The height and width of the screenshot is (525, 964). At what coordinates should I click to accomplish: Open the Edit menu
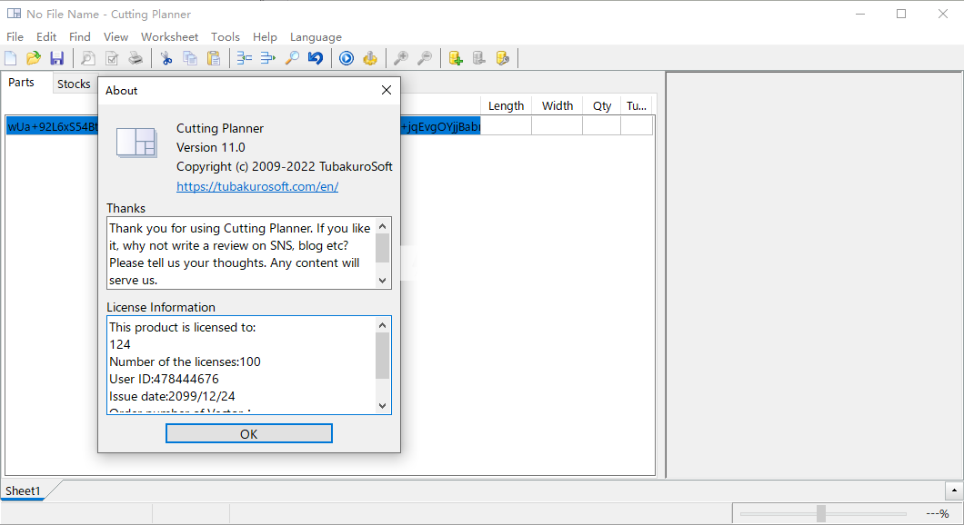pyautogui.click(x=46, y=37)
